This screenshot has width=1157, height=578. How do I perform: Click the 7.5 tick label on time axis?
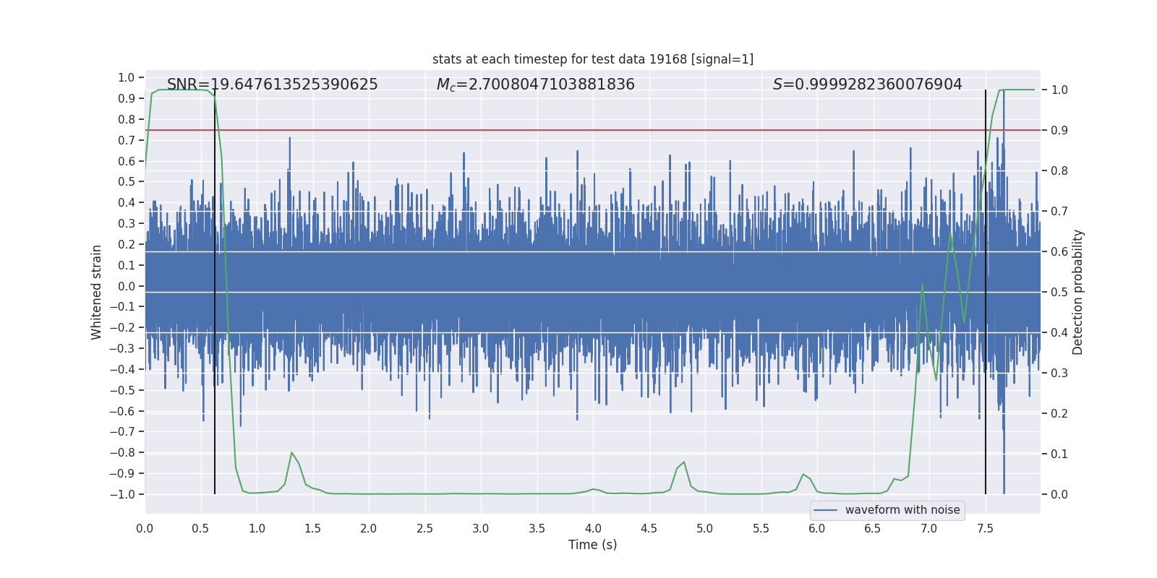[985, 529]
